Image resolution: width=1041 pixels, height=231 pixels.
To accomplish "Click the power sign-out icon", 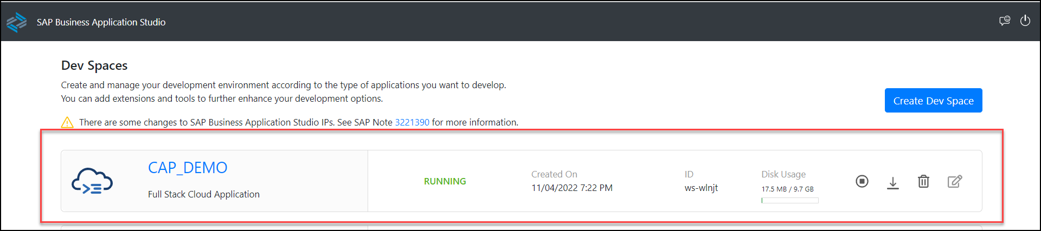I will 1025,21.
